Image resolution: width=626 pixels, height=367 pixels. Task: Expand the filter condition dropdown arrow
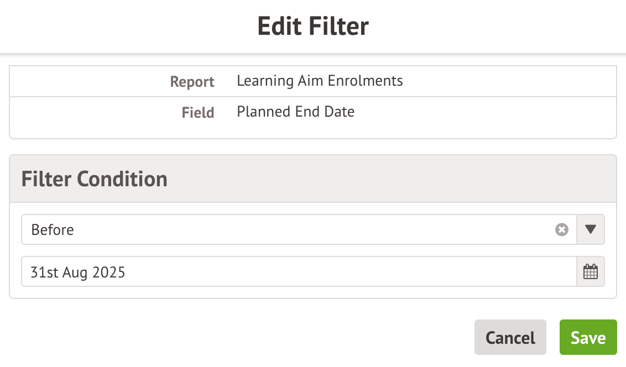[x=591, y=230]
